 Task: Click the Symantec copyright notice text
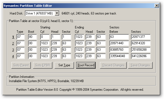click(x=80, y=90)
